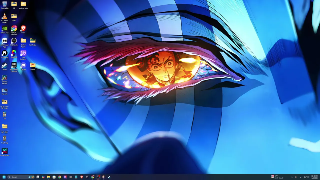Open network settings from system tray
This screenshot has height=180, width=320.
[305, 177]
